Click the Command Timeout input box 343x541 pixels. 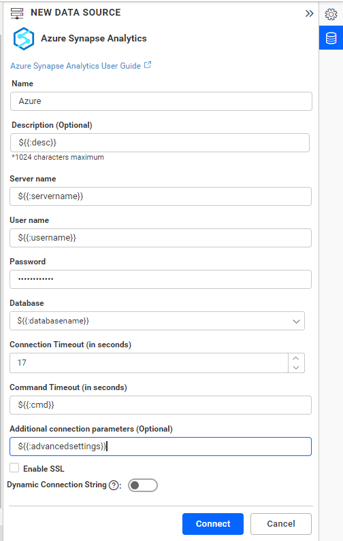point(161,405)
